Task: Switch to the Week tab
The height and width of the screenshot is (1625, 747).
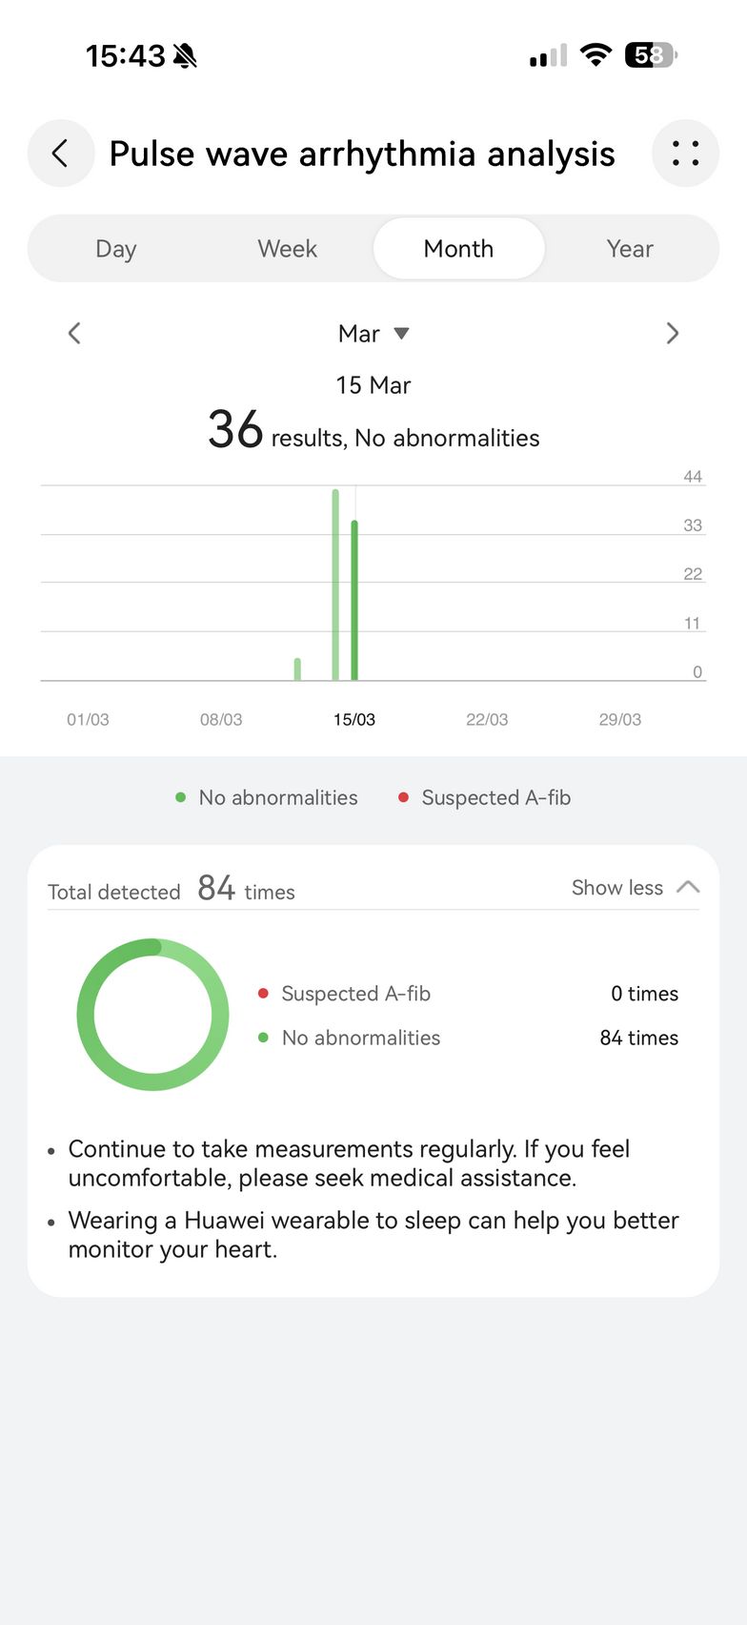Action: 287,249
